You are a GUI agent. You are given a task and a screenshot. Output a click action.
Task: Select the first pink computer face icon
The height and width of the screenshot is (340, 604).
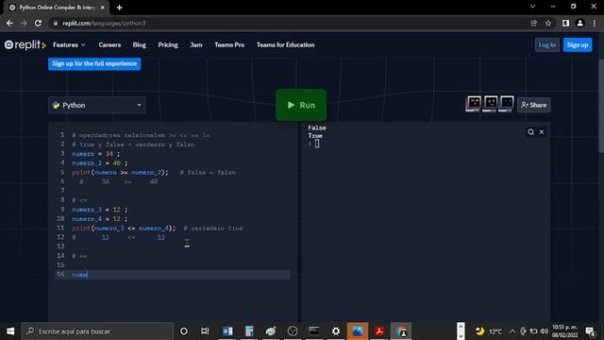474,104
